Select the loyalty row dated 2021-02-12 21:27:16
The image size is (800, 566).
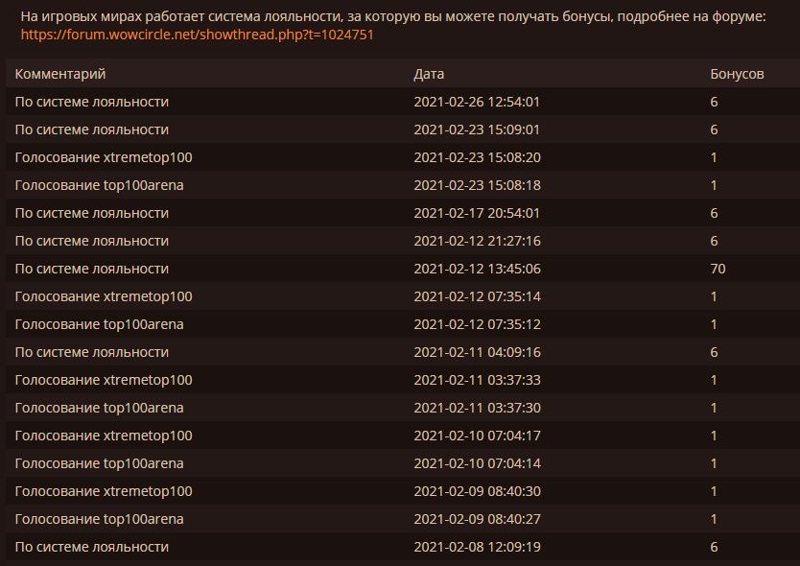click(x=403, y=241)
